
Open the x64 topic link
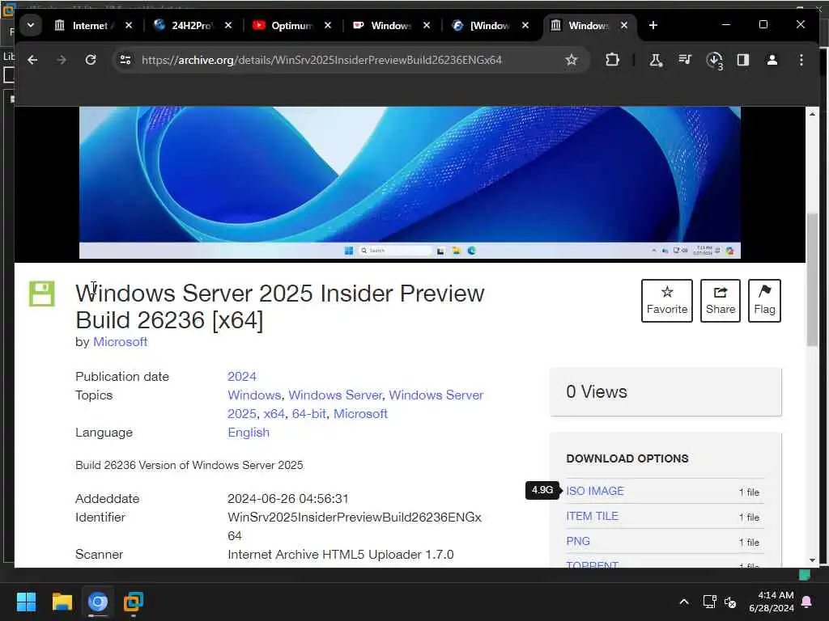(x=274, y=413)
